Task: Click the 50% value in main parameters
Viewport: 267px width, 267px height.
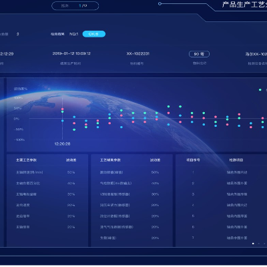Action: tap(71, 172)
